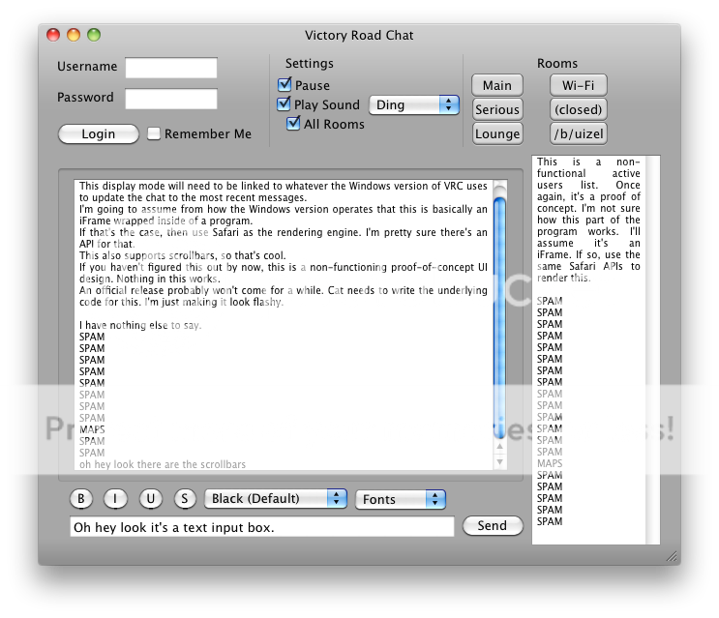Click the window resize grip corner
The height and width of the screenshot is (618, 719).
672,556
